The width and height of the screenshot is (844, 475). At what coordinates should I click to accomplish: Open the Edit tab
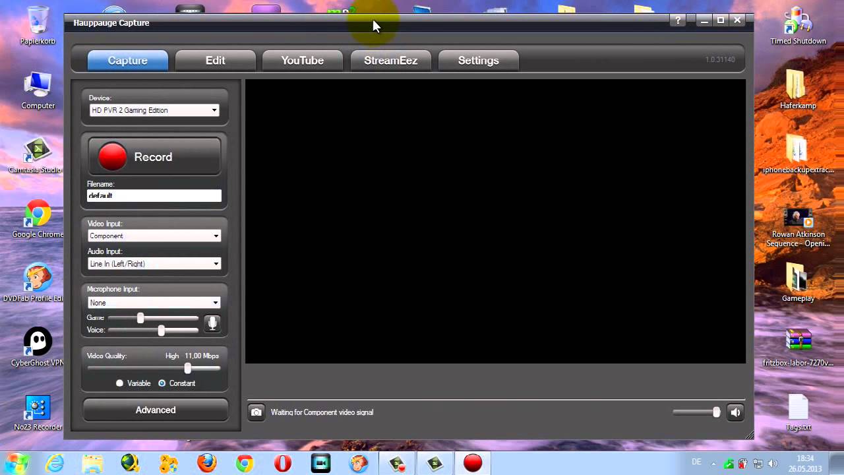coord(215,60)
